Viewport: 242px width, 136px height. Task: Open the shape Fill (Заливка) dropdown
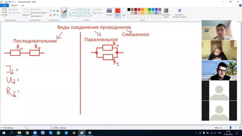point(98,13)
